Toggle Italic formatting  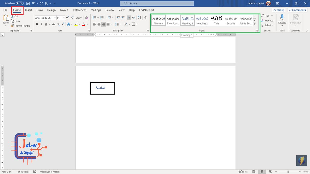point(41,24)
